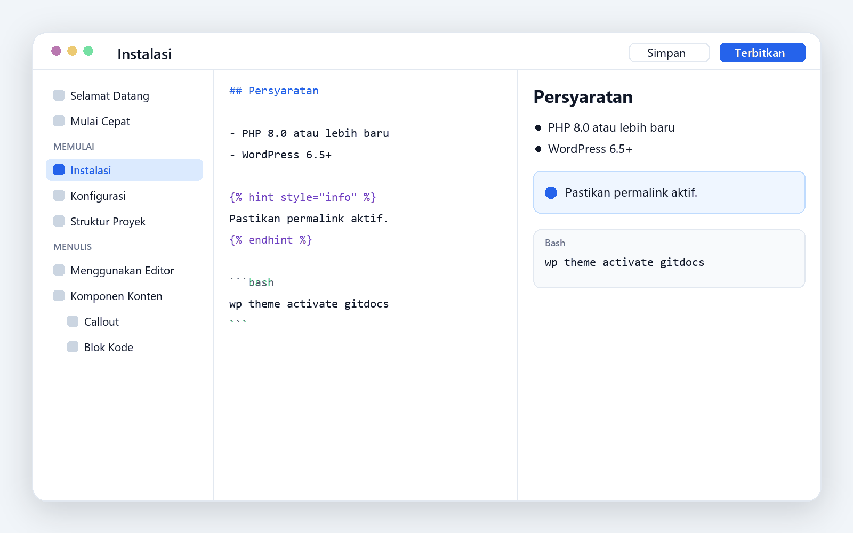Viewport: 853px width, 533px height.
Task: Click the preview code "wp theme activate gitdocs"
Action: click(625, 262)
